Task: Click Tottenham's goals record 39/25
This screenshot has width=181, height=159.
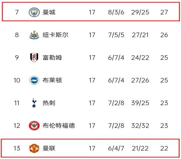Action: pyautogui.click(x=140, y=103)
